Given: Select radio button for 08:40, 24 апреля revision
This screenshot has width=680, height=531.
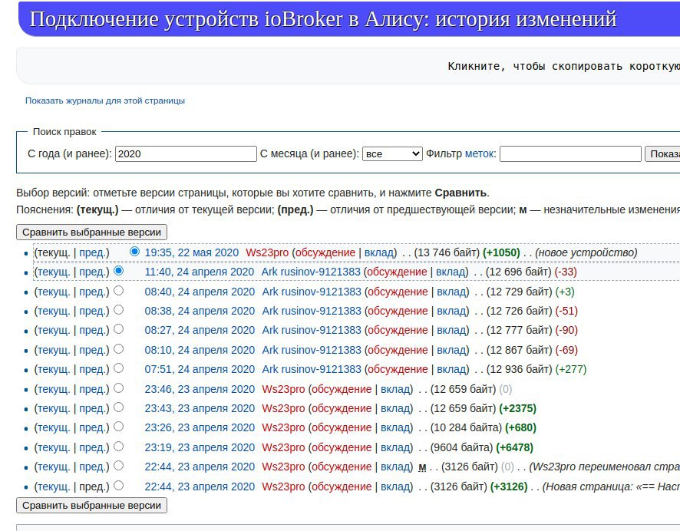Looking at the screenshot, I should [118, 291].
